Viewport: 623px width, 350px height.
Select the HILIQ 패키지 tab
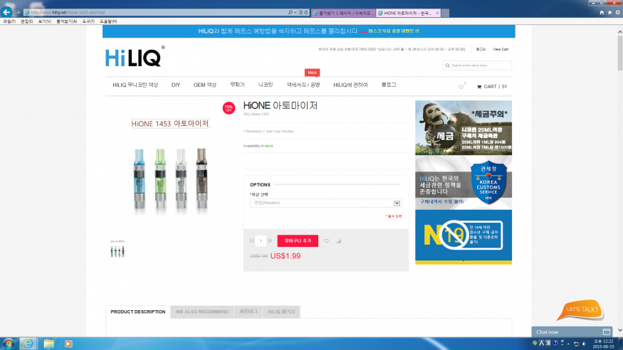click(281, 312)
